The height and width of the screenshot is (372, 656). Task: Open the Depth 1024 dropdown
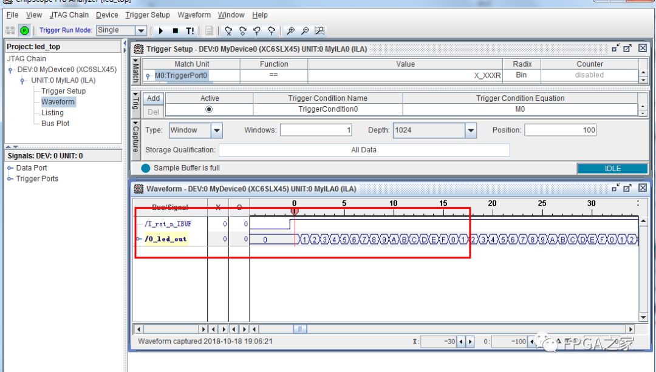(471, 130)
